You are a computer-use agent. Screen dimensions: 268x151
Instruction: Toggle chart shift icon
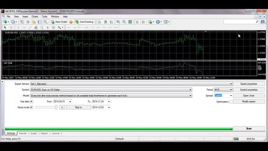point(143,22)
